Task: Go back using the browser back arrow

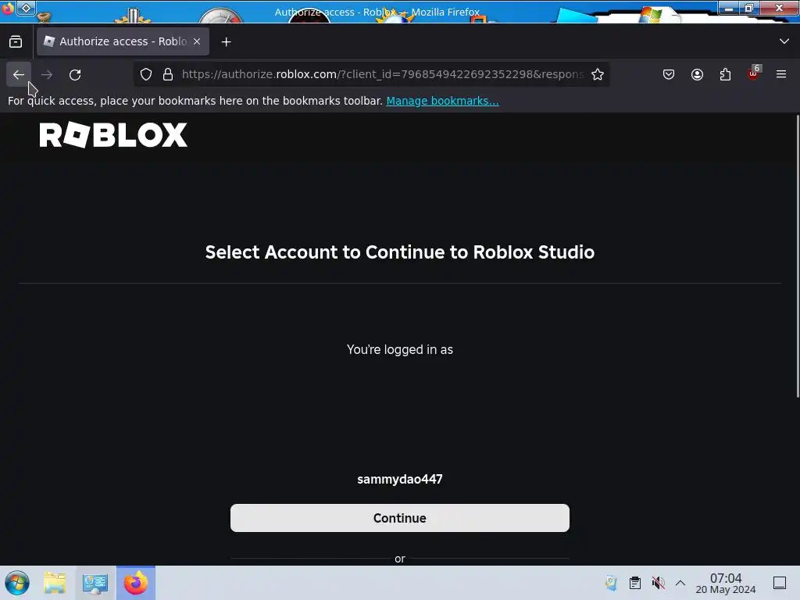Action: click(x=19, y=74)
